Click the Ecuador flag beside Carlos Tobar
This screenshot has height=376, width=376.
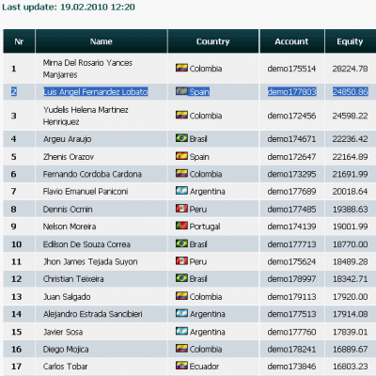181,366
